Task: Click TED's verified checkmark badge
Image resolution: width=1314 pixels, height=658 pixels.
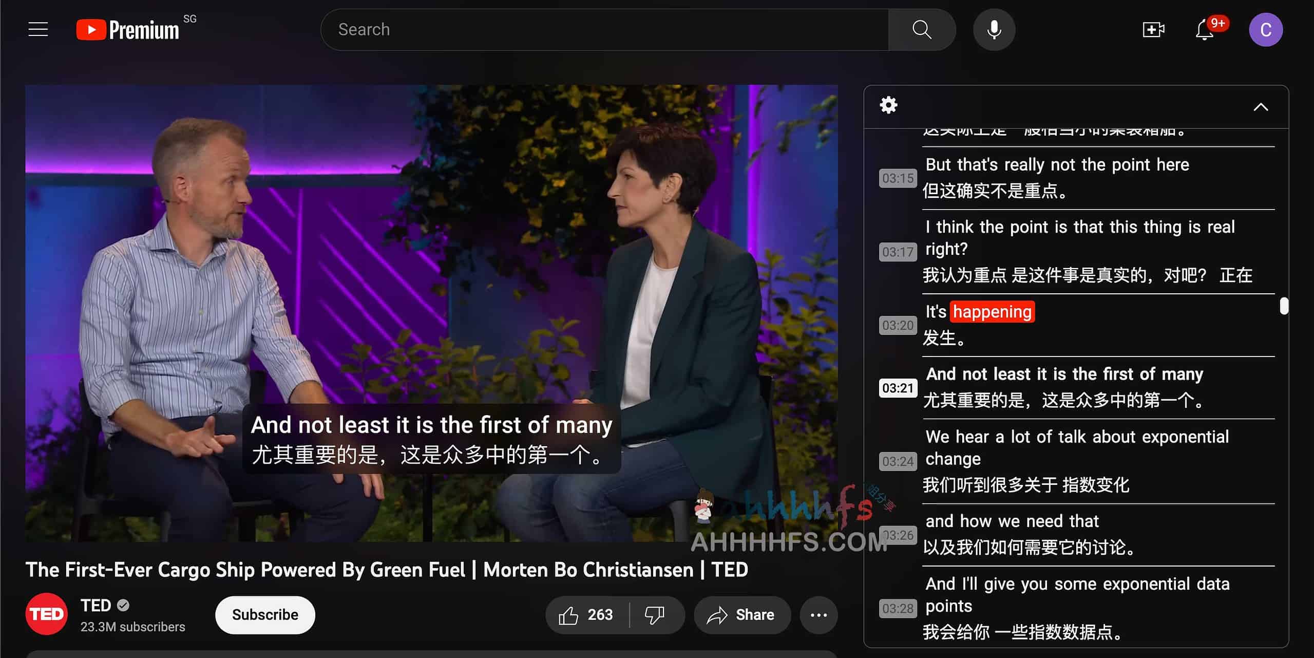Action: [123, 605]
